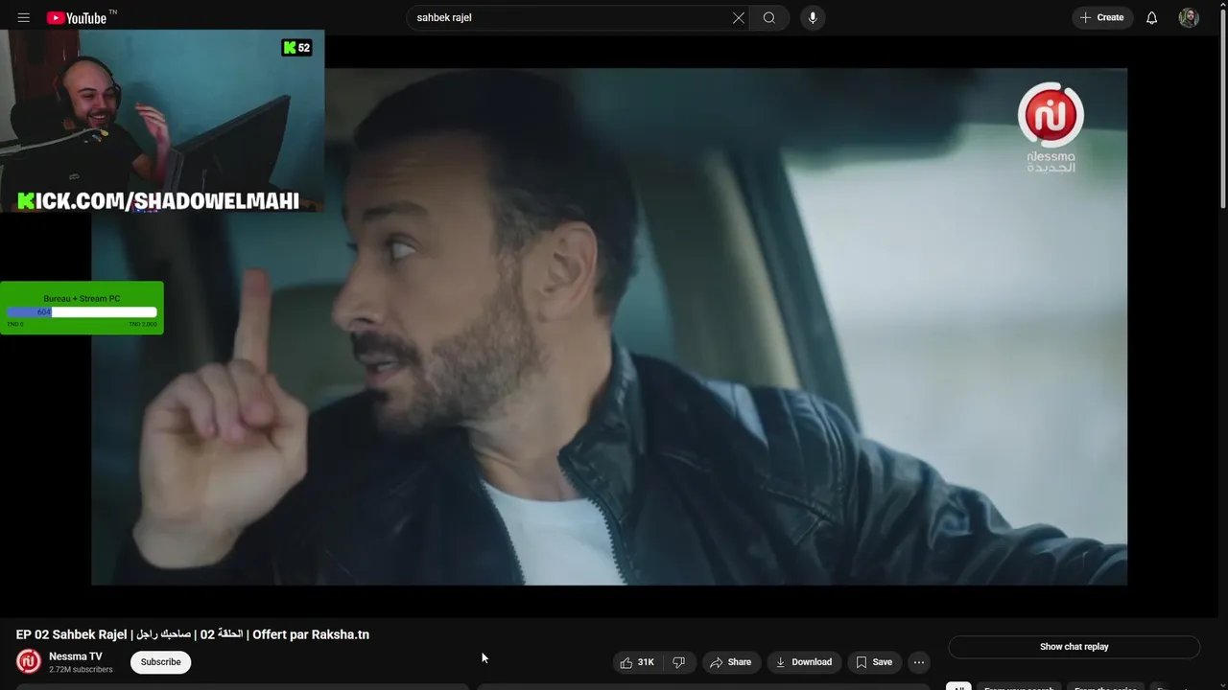The height and width of the screenshot is (690, 1228).
Task: Open the account avatar menu
Action: tap(1189, 17)
